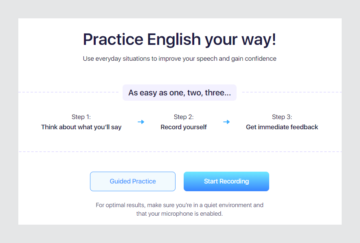The width and height of the screenshot is (360, 243).
Task: Click the dashed line right of the badge
Action: [292, 92]
